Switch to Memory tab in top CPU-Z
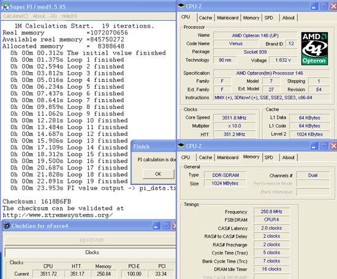Image resolution: width=337 pixels, height=279 pixels. point(251,18)
